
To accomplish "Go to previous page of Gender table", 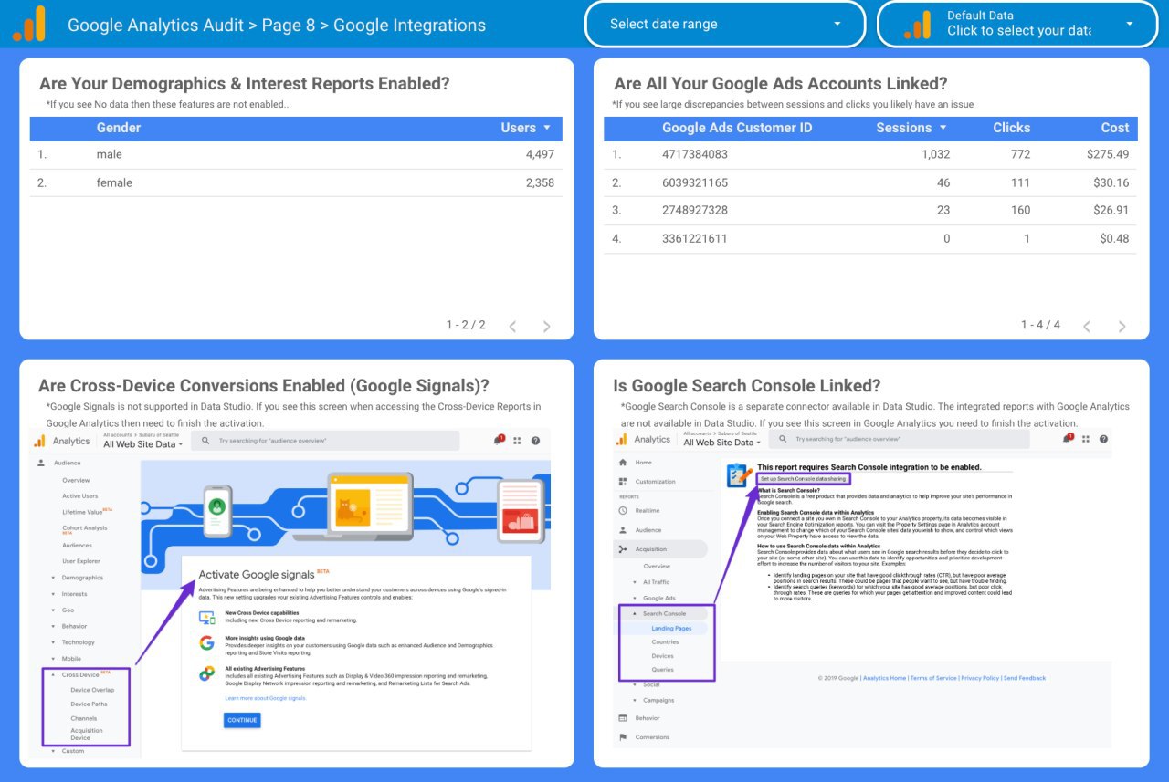I will (512, 326).
